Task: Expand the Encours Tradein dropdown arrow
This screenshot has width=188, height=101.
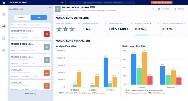Action: tap(151, 23)
